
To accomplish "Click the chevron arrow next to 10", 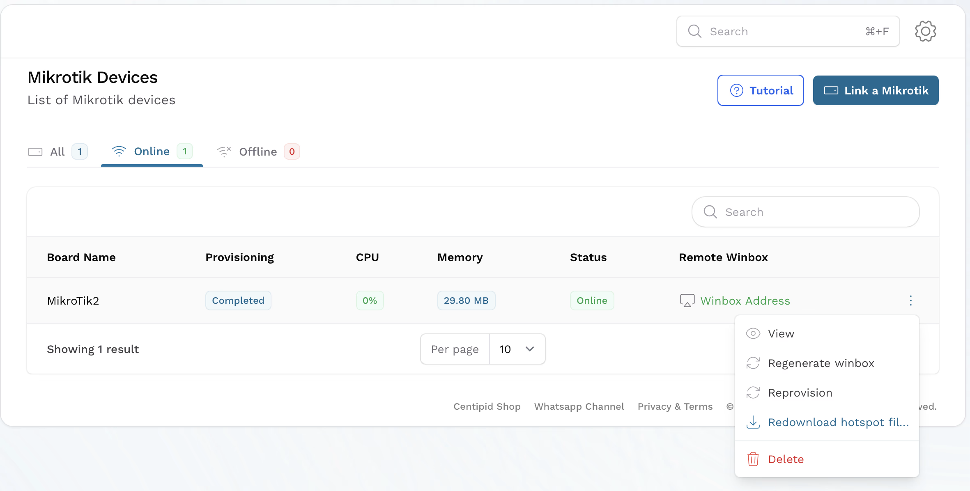I will tap(530, 349).
